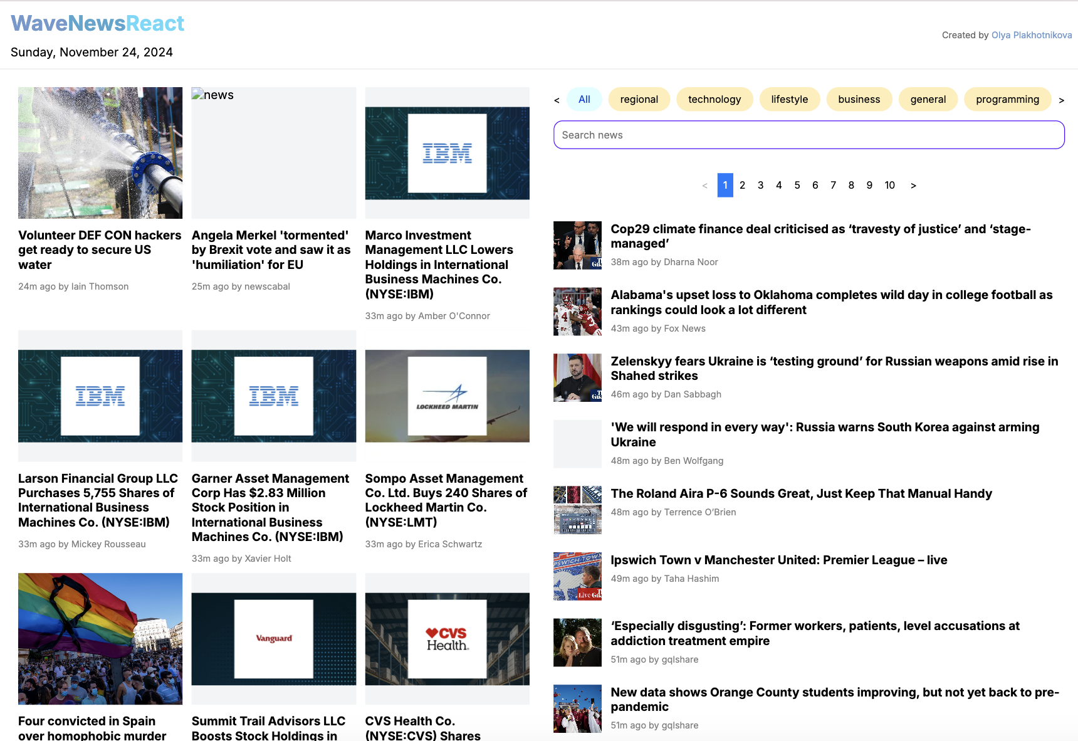The image size is (1078, 741).
Task: Go to page 3
Action: coord(760,185)
